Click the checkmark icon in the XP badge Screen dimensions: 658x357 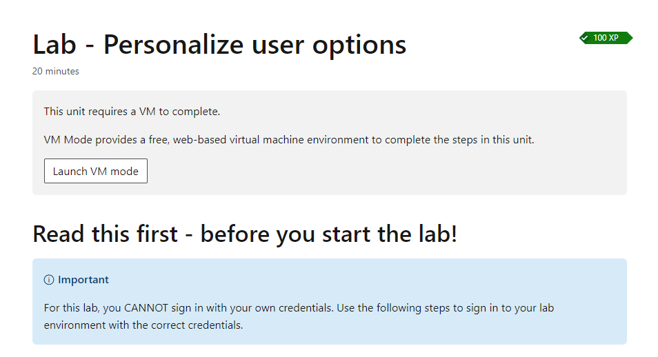pyautogui.click(x=586, y=38)
